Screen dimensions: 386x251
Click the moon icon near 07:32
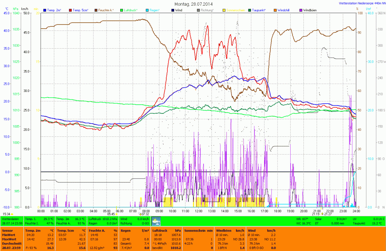point(140,214)
